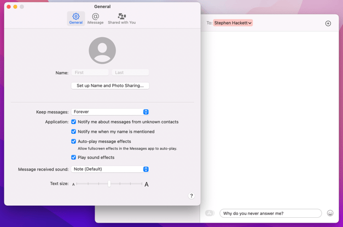Viewport: 343px width, 227px height.
Task: Disable Auto-play message effects
Action: (73, 141)
